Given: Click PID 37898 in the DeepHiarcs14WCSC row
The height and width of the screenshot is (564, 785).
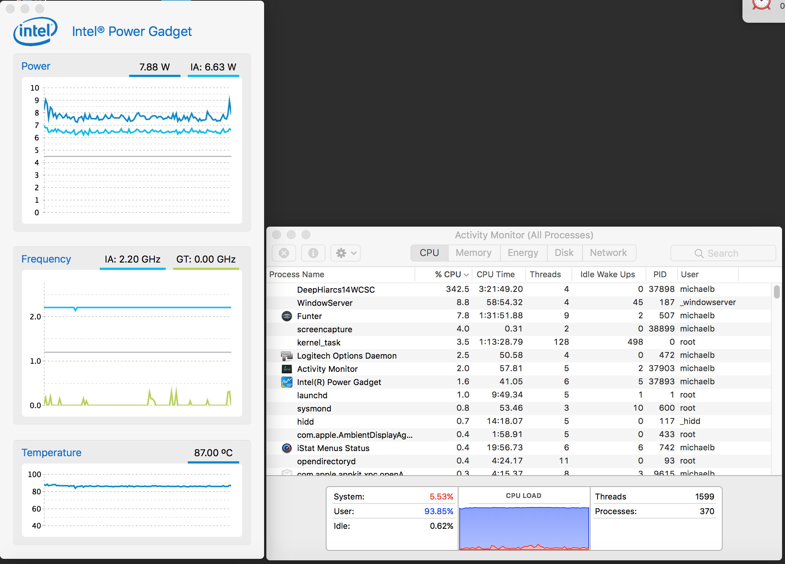Looking at the screenshot, I should 661,289.
